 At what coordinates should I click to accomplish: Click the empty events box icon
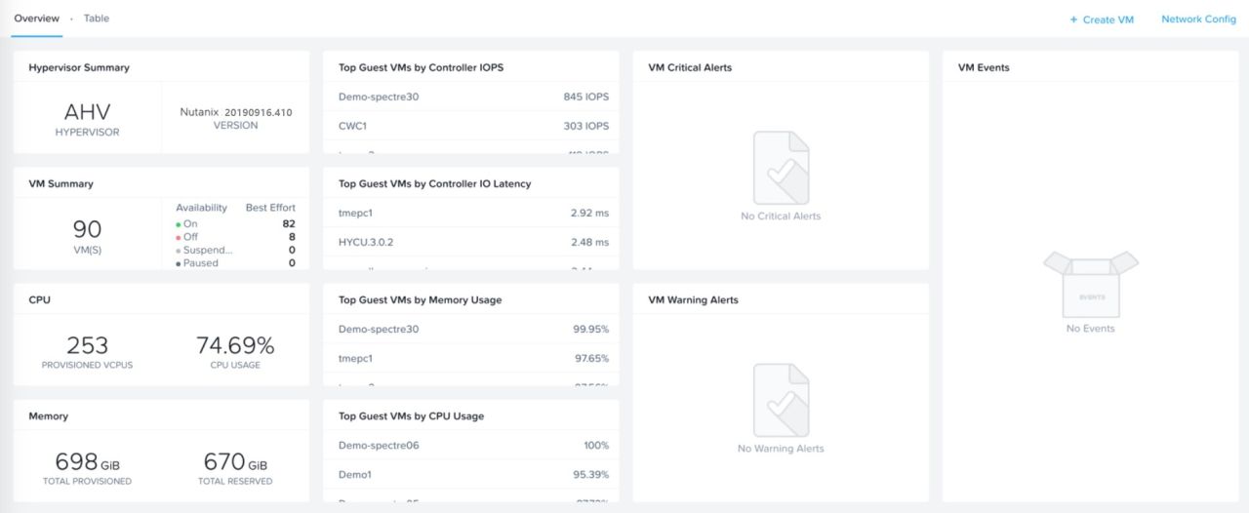tap(1090, 283)
